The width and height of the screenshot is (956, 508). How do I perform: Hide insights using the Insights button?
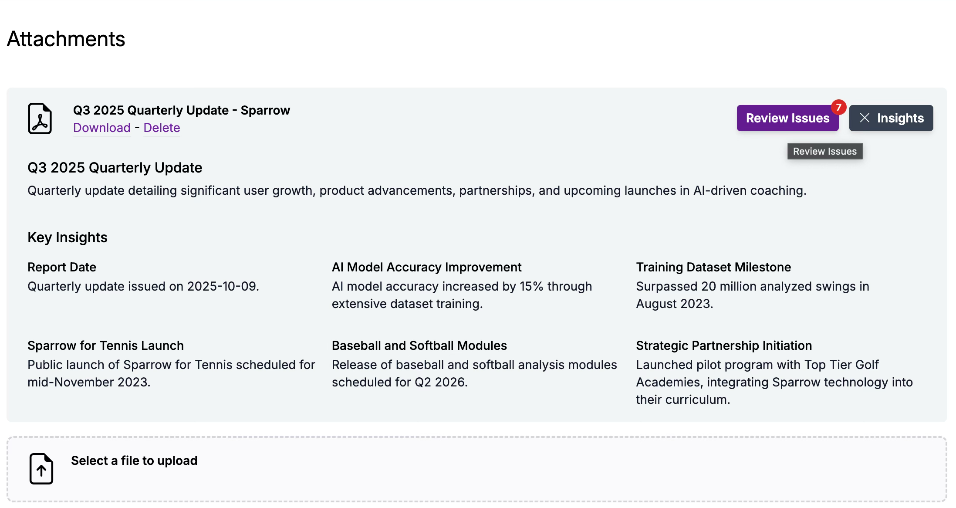[x=891, y=118]
